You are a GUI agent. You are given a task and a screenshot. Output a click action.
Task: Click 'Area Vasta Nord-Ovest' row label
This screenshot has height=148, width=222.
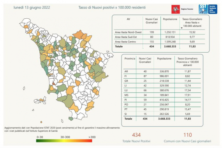tap(128, 32)
